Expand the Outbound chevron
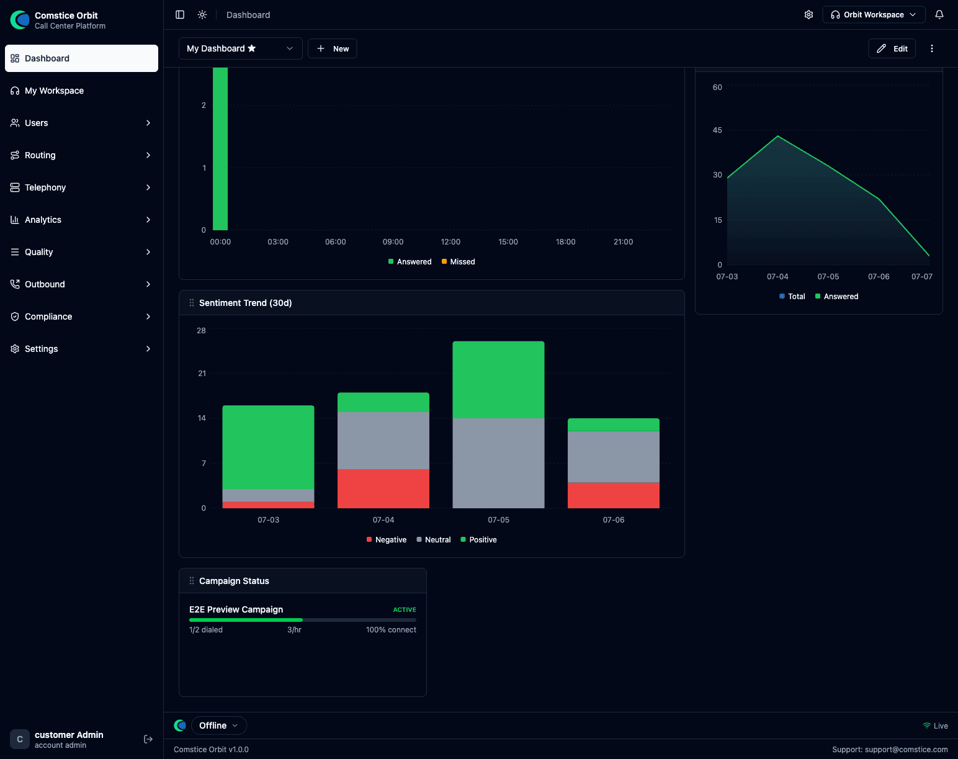 (x=148, y=284)
